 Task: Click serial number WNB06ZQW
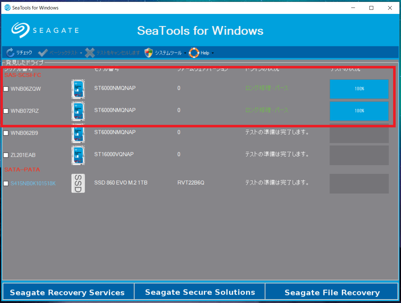tap(26, 89)
